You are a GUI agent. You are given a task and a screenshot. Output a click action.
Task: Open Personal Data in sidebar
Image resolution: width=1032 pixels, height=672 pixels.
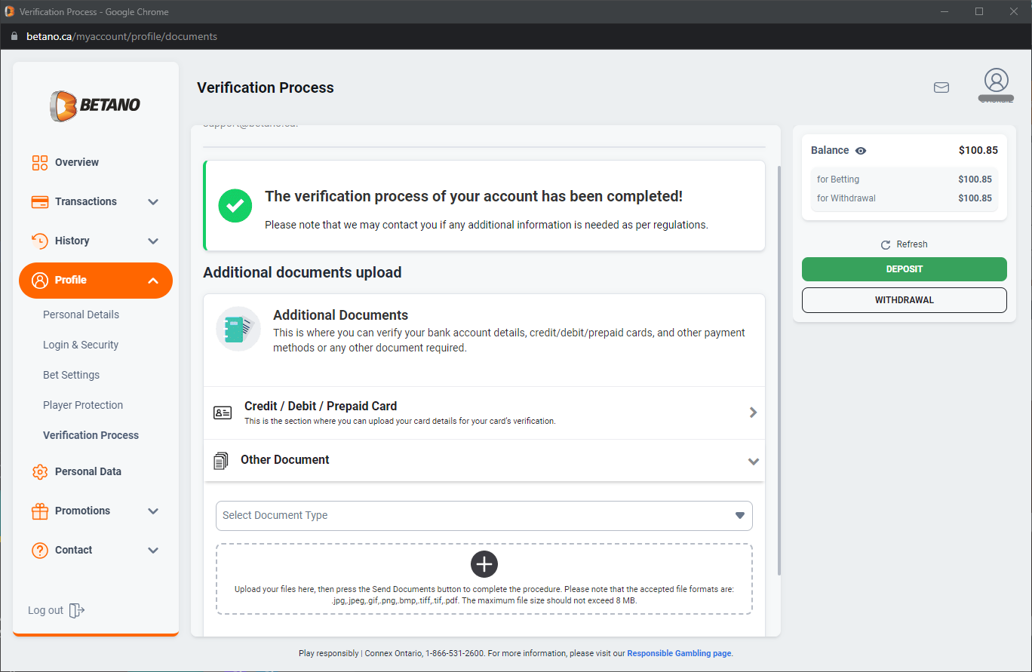[x=88, y=471]
